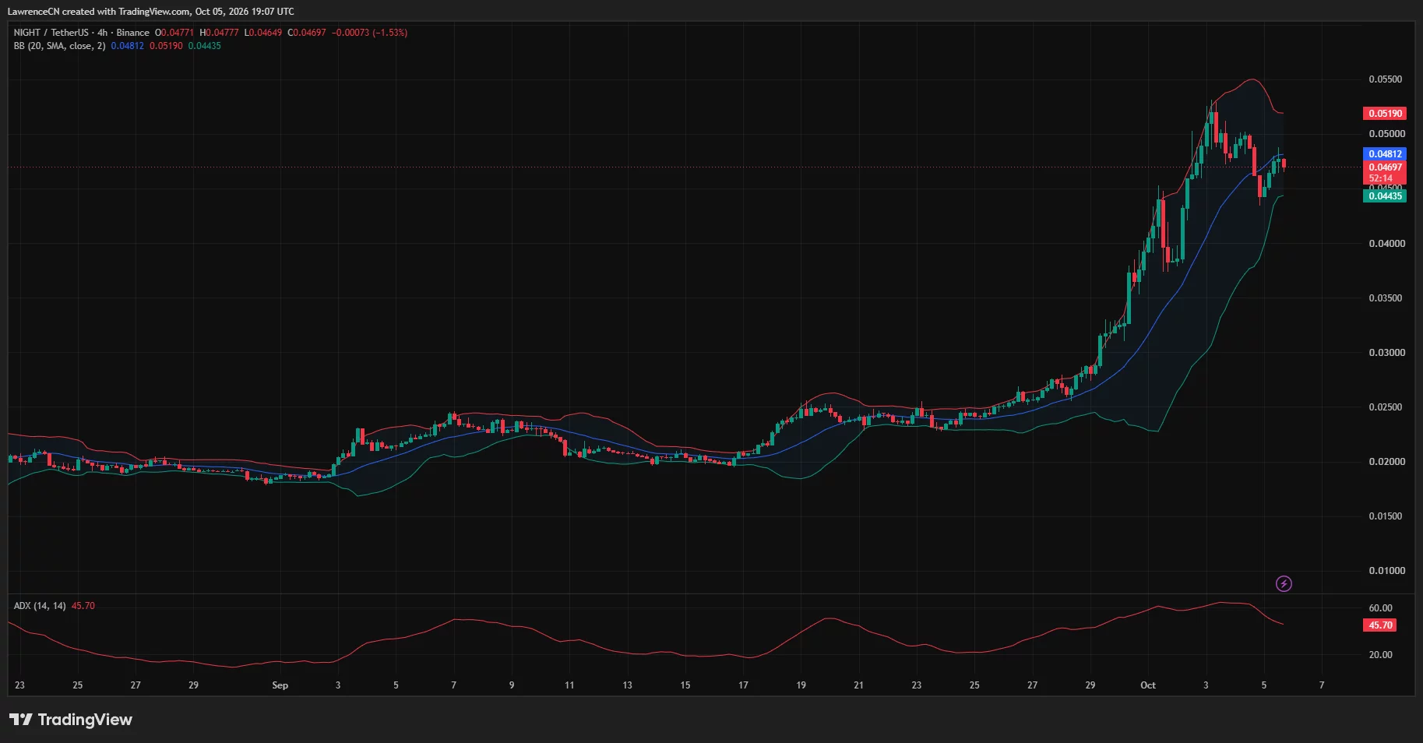Click the 20.00 ADX scale value
1423x743 pixels.
click(1380, 655)
